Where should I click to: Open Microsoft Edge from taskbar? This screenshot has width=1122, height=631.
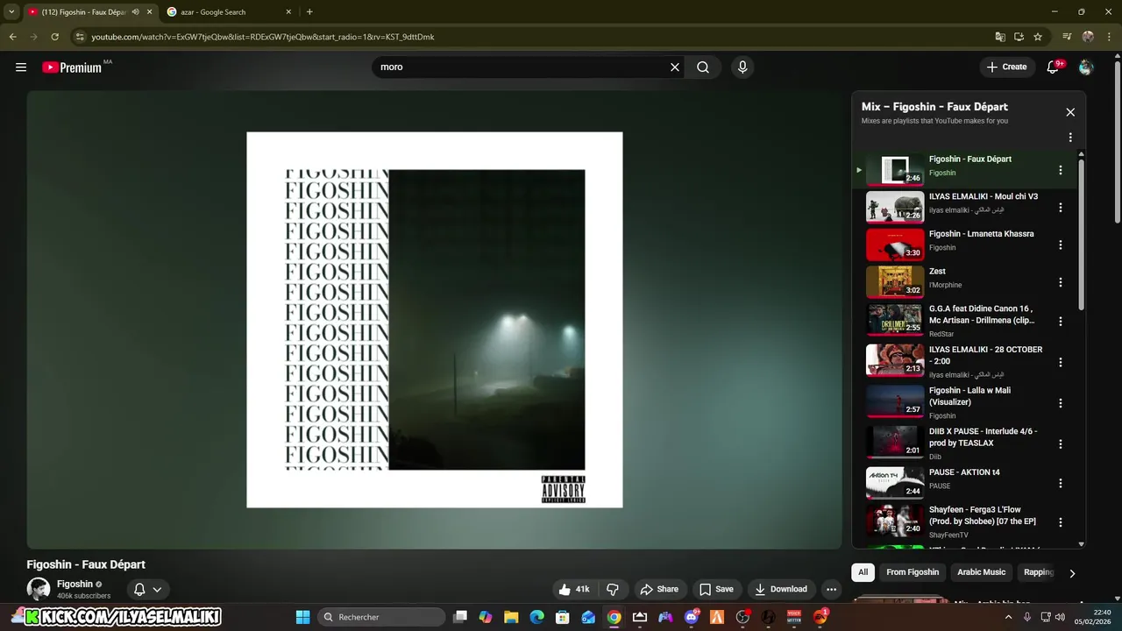pos(536,617)
